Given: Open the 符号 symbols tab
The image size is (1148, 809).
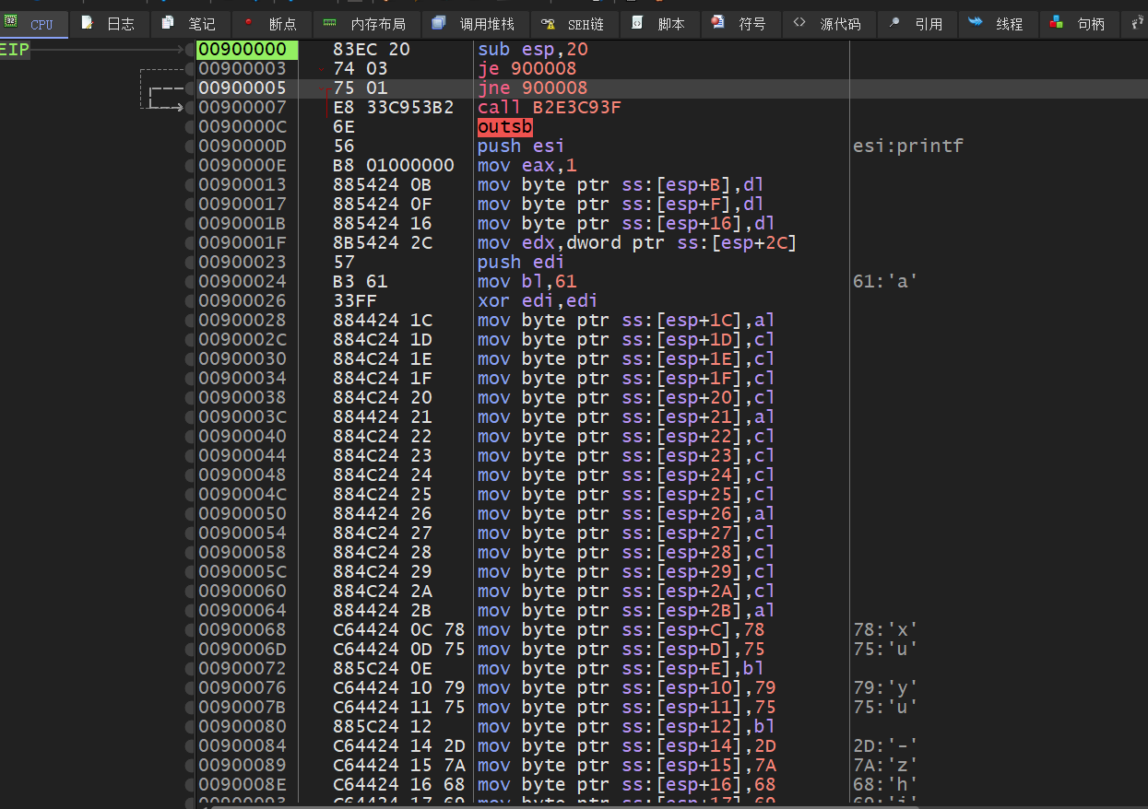Looking at the screenshot, I should click(740, 24).
